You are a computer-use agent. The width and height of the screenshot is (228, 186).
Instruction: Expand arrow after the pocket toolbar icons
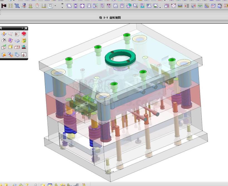pyautogui.click(x=160, y=7)
